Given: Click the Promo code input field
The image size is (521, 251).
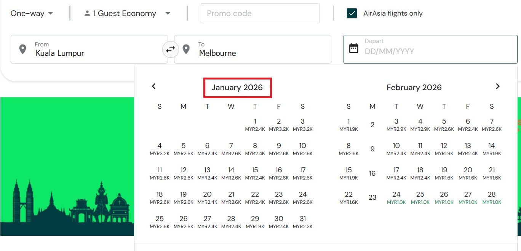Looking at the screenshot, I should (260, 13).
